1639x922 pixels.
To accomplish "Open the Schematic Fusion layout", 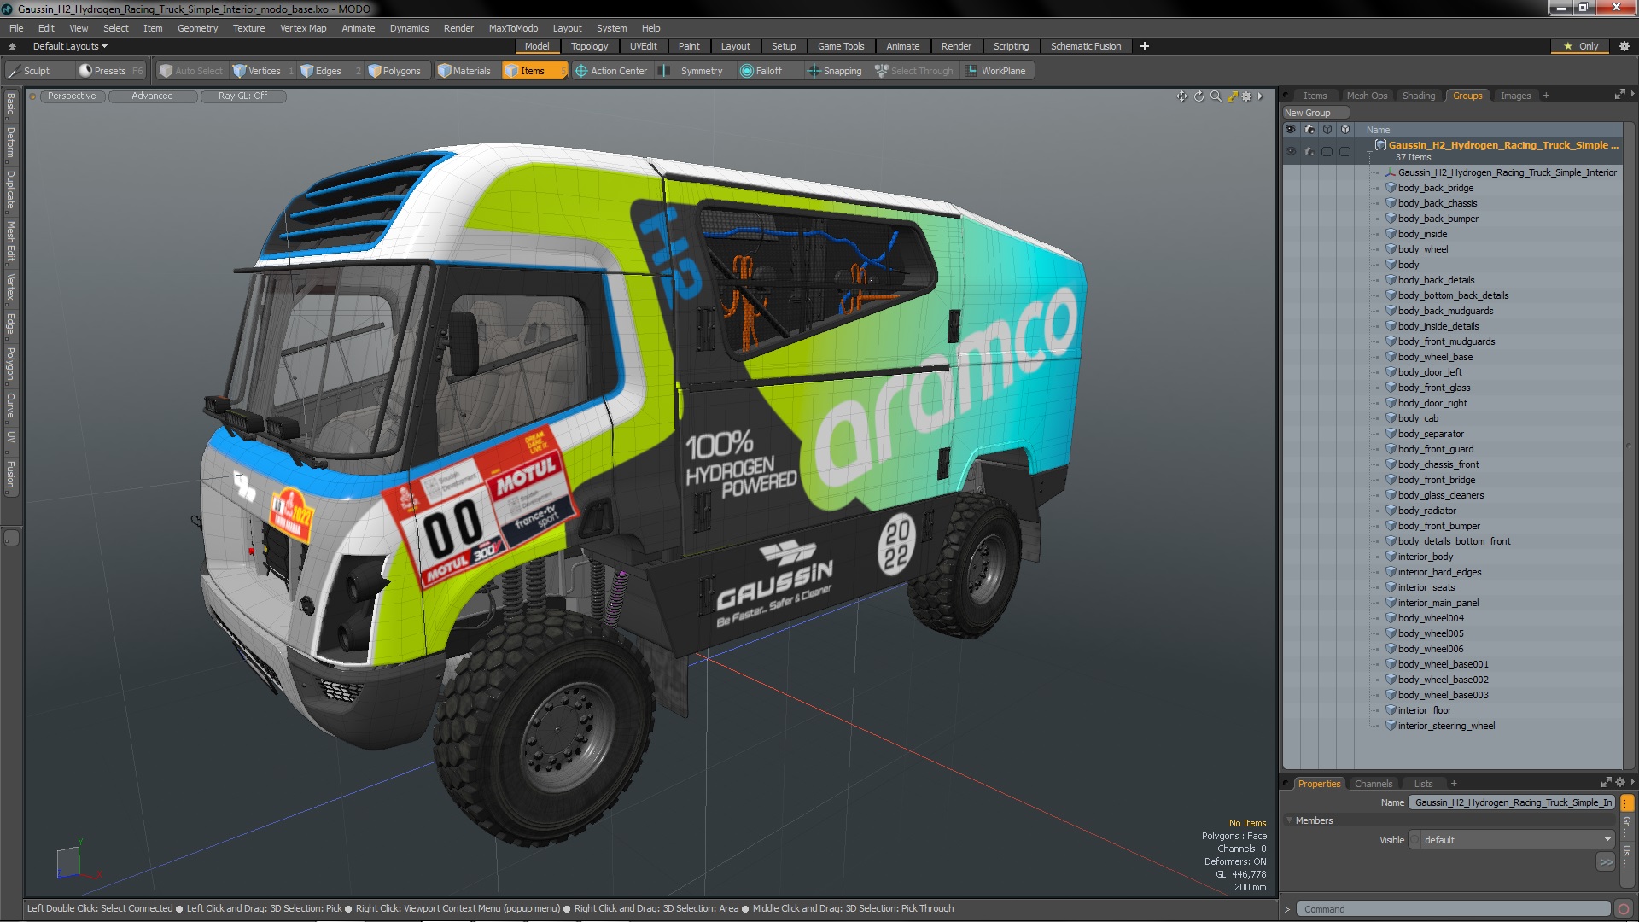I will [x=1085, y=46].
